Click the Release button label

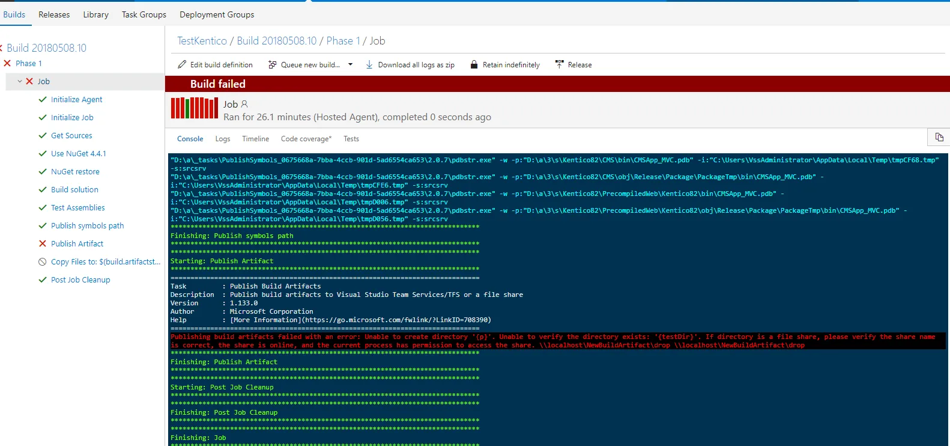click(x=579, y=64)
